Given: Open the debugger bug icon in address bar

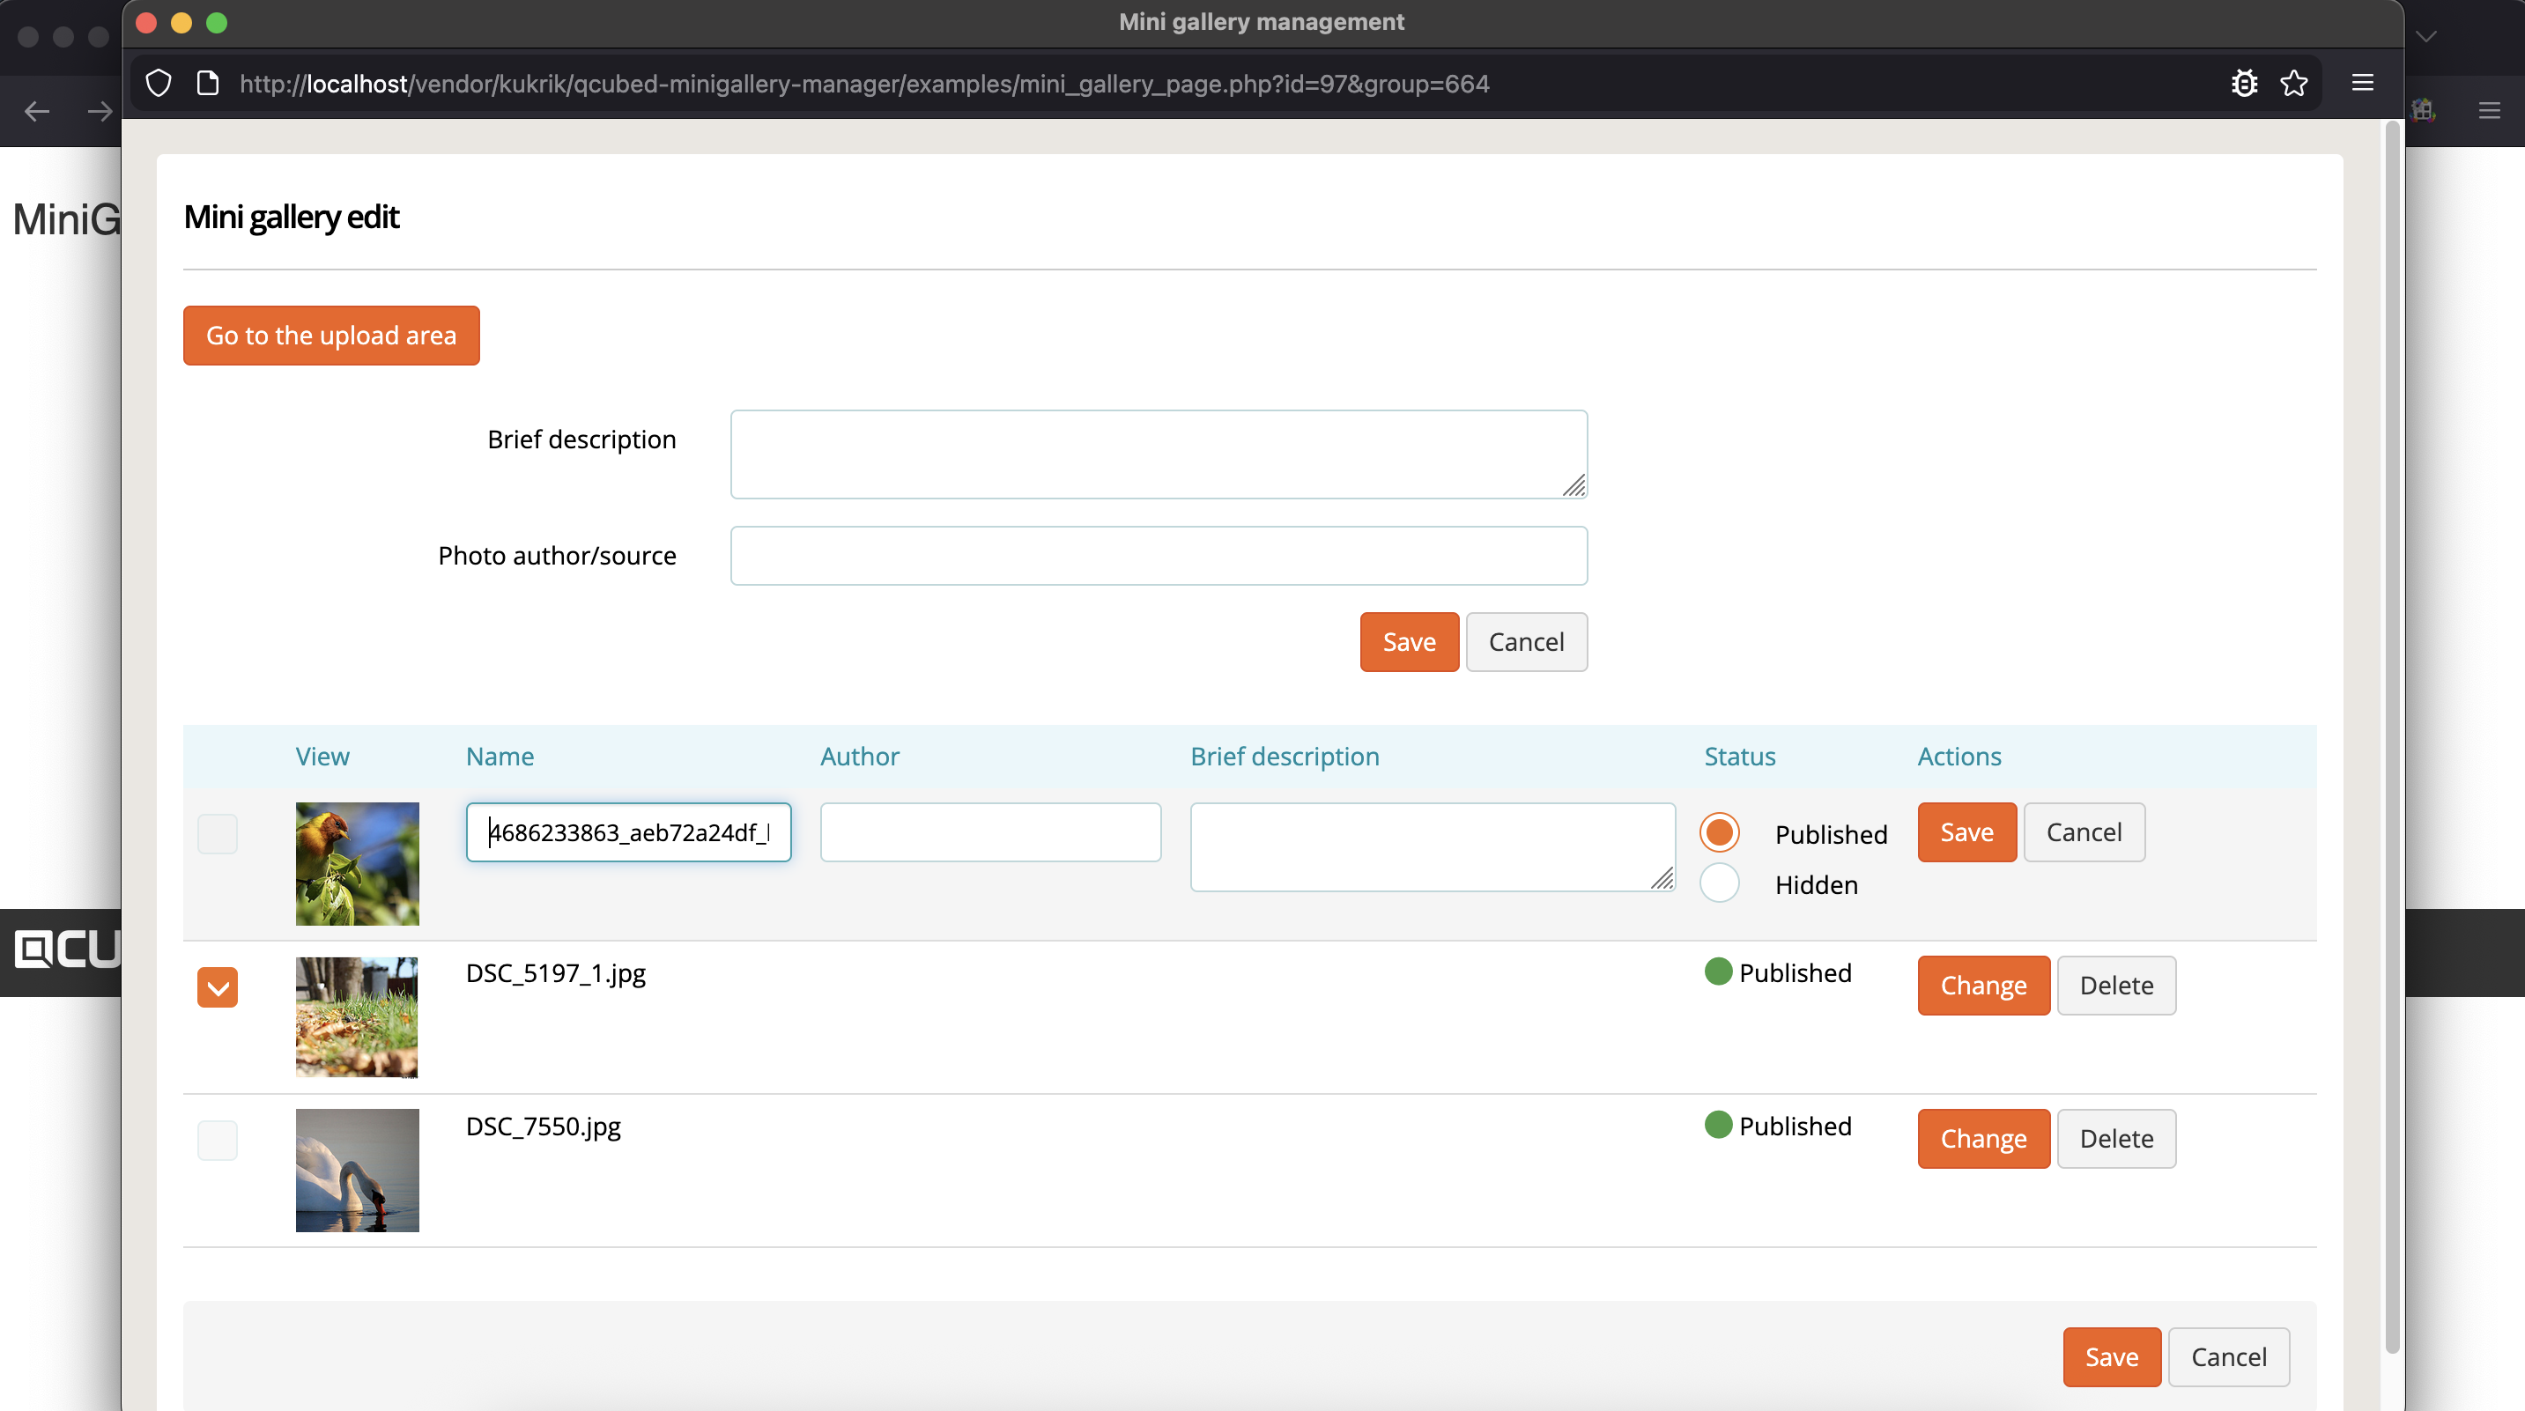Looking at the screenshot, I should tap(2244, 84).
